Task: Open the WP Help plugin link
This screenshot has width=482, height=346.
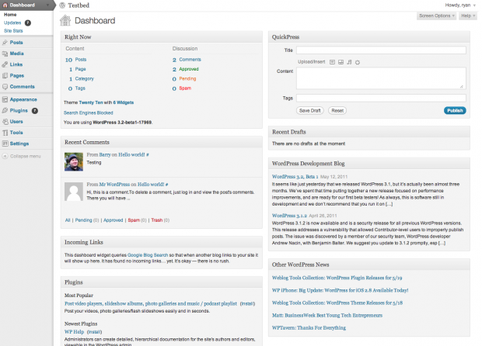Action: (74, 332)
